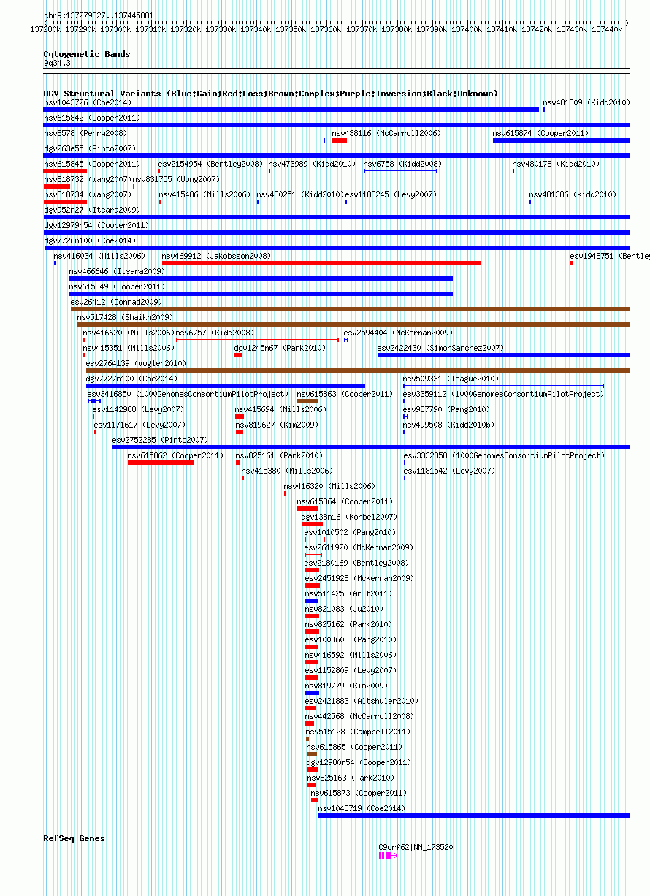The image size is (650, 896).
Task: Click dgv12979n54 (Cooper2011) label
Action: (x=96, y=225)
